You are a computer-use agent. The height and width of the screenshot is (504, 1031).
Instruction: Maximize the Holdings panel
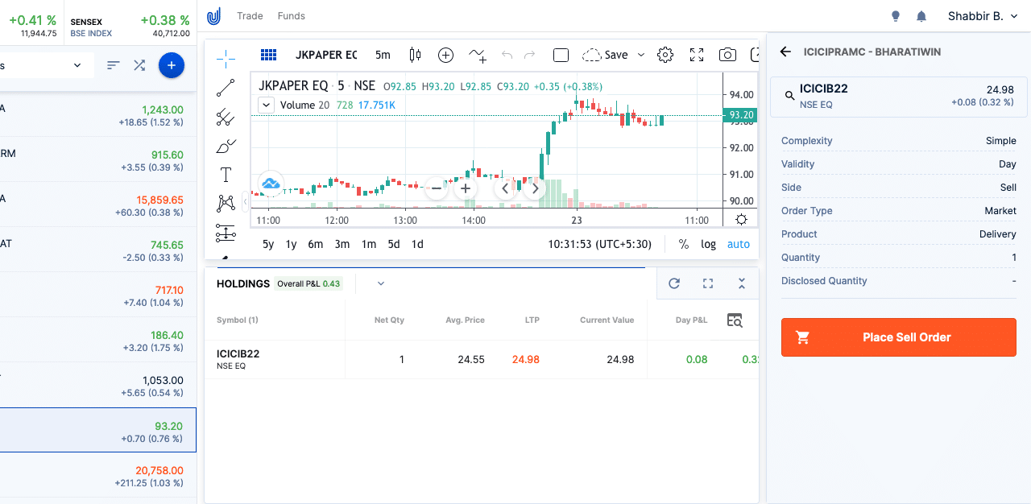[708, 283]
